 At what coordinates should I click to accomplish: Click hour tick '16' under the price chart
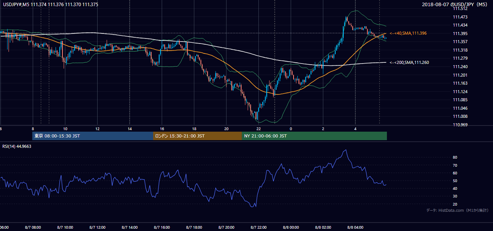coord(162,129)
